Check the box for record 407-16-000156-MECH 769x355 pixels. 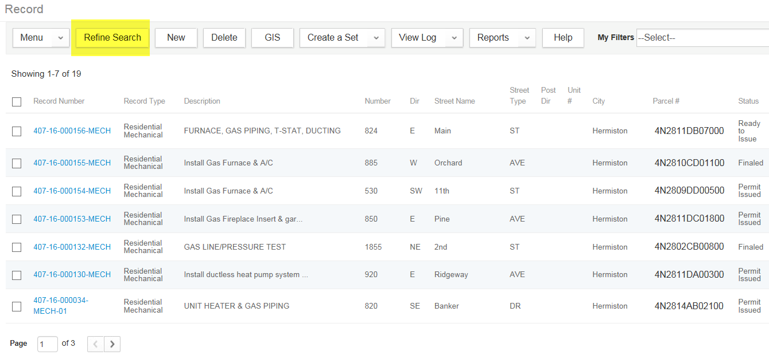17,131
